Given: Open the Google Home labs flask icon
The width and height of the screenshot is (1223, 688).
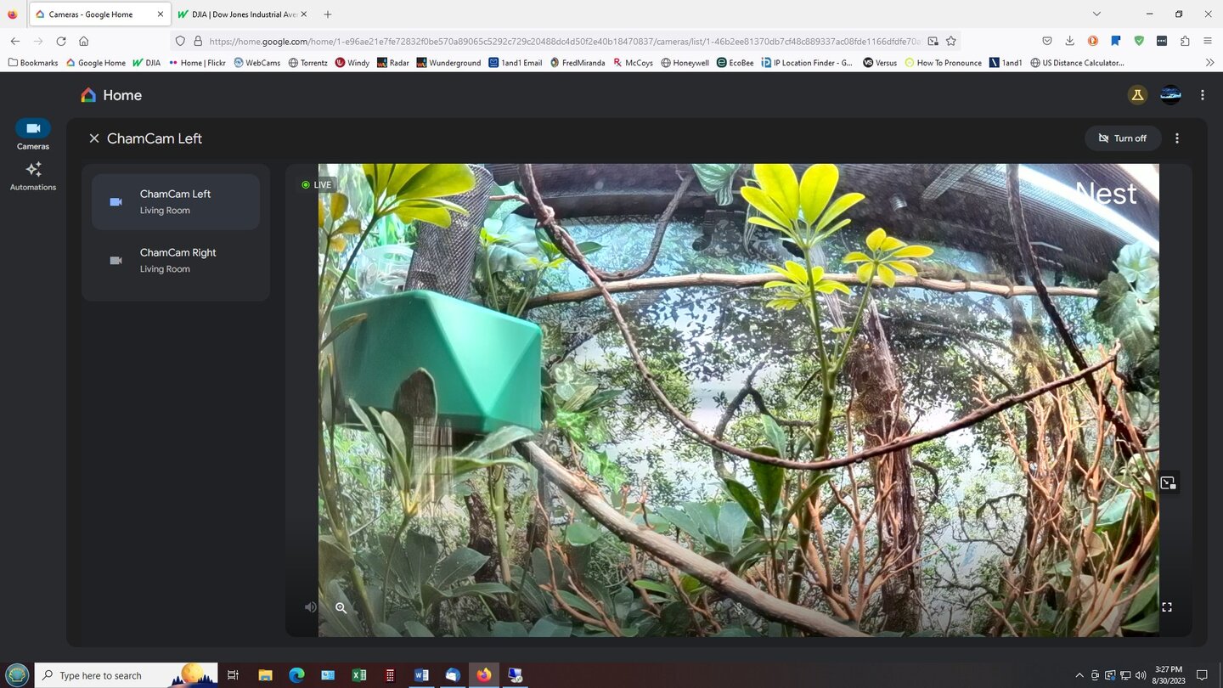Looking at the screenshot, I should 1136,95.
